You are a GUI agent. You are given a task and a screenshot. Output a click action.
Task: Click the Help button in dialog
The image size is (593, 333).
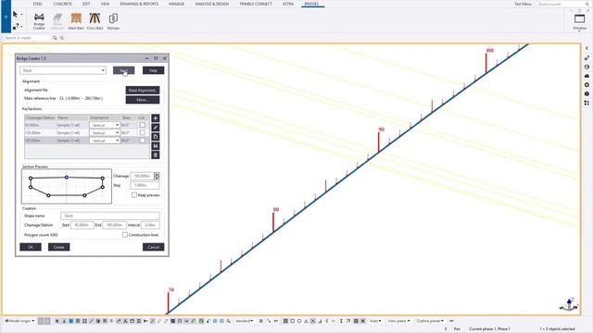[x=153, y=70]
